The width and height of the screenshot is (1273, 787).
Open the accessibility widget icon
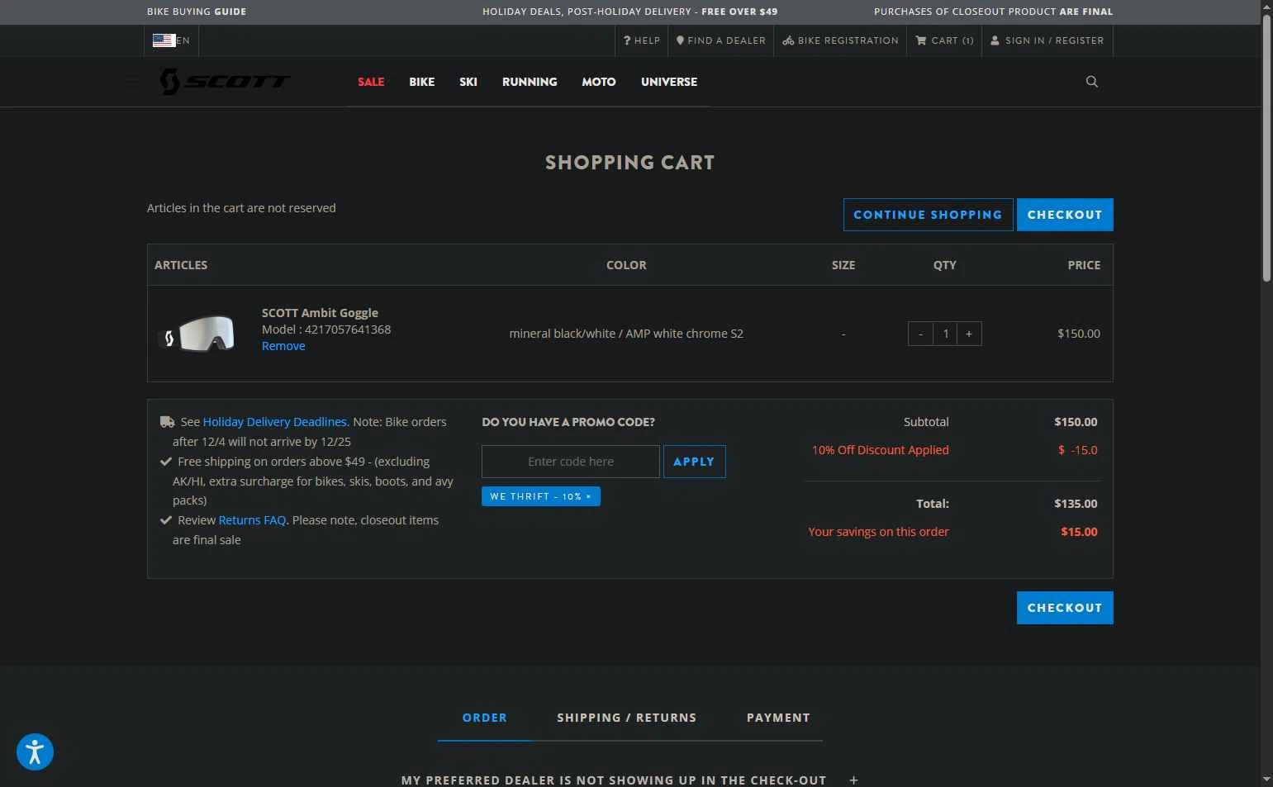tap(35, 751)
